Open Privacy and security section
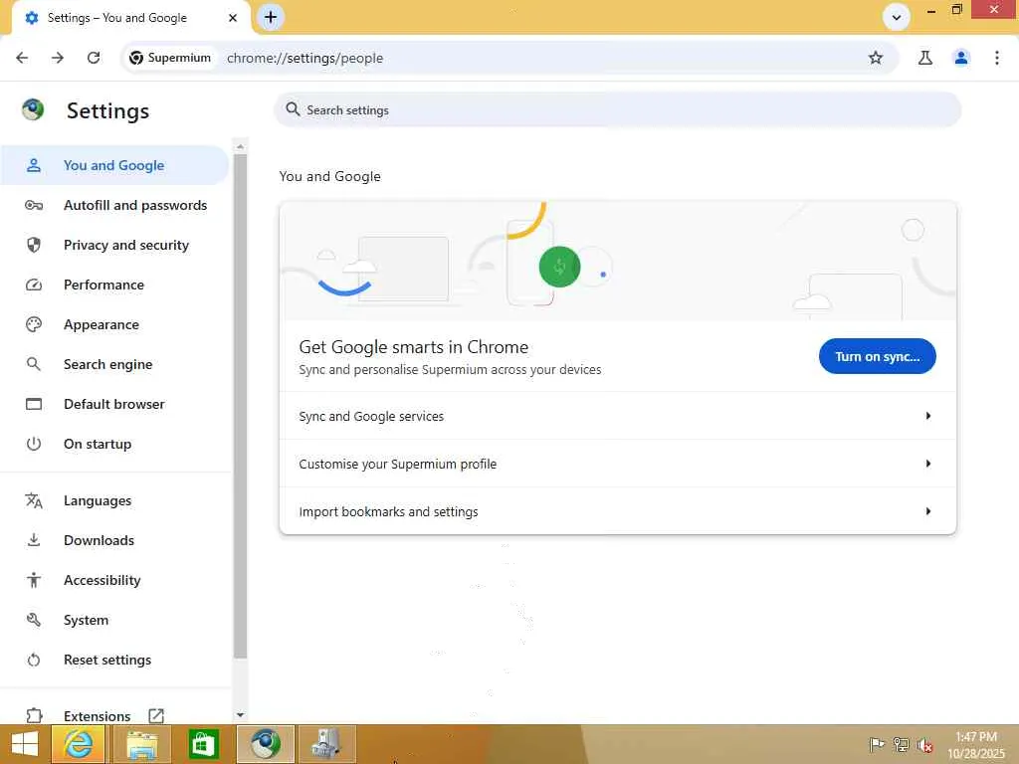 [114, 245]
